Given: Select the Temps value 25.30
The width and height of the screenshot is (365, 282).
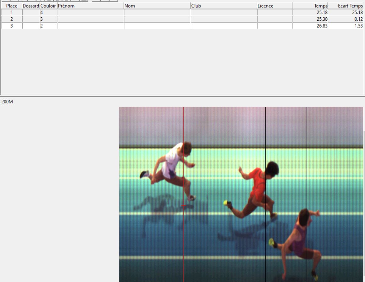Looking at the screenshot, I should point(322,19).
